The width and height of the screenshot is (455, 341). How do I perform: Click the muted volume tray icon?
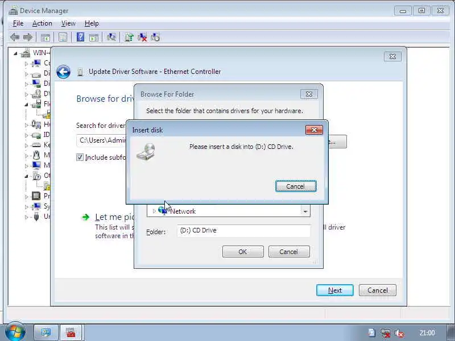(400, 333)
